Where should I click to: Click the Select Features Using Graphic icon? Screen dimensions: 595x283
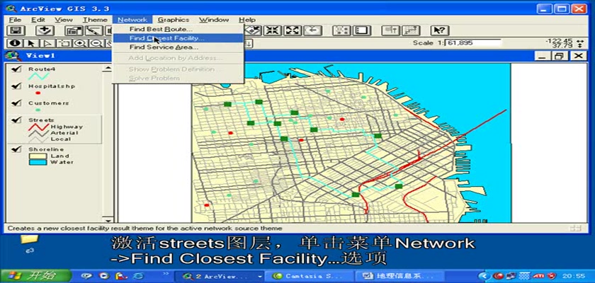click(342, 31)
